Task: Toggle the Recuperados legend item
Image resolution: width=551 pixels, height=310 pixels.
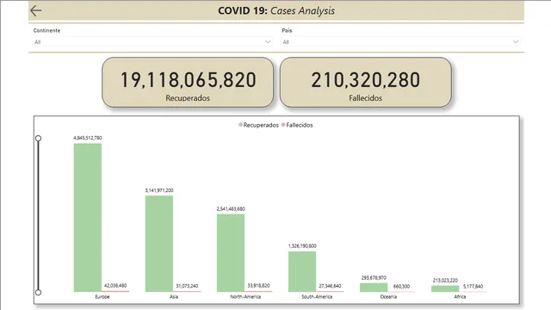Action: (258, 125)
